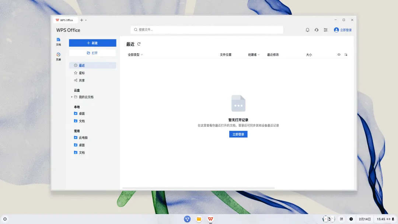The height and width of the screenshot is (224, 398).
Task: Open launcher circle in the shelf
Action: pyautogui.click(x=5, y=219)
